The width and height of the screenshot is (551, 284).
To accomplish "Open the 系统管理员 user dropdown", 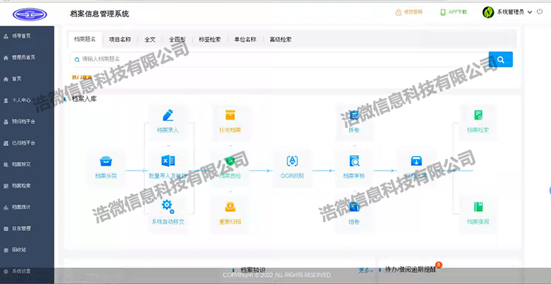I will click(508, 12).
